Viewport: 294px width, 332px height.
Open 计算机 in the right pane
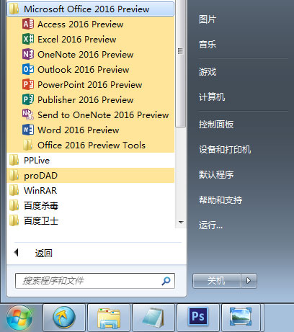click(x=212, y=97)
